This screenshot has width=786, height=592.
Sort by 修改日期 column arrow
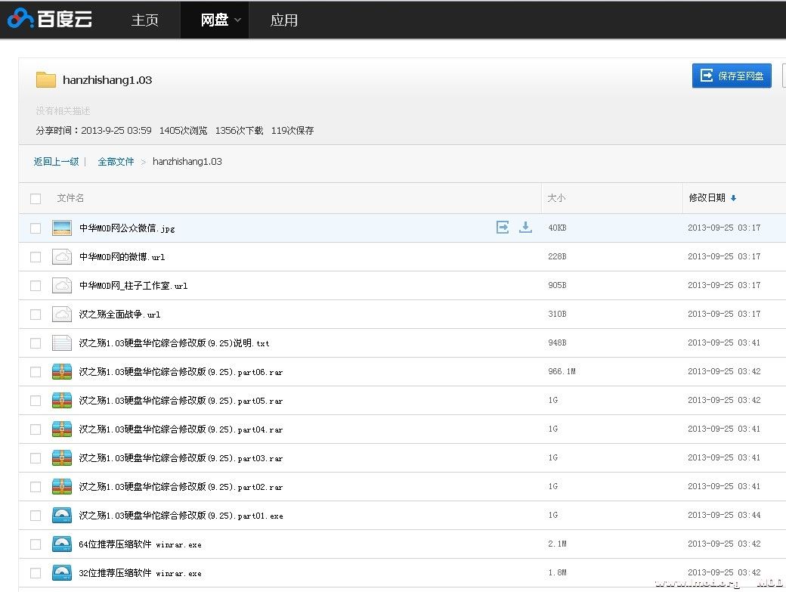pos(733,198)
